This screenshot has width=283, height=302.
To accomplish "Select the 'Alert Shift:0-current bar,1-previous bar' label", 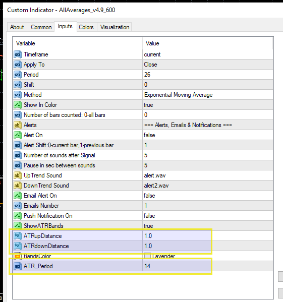I will tap(69, 145).
